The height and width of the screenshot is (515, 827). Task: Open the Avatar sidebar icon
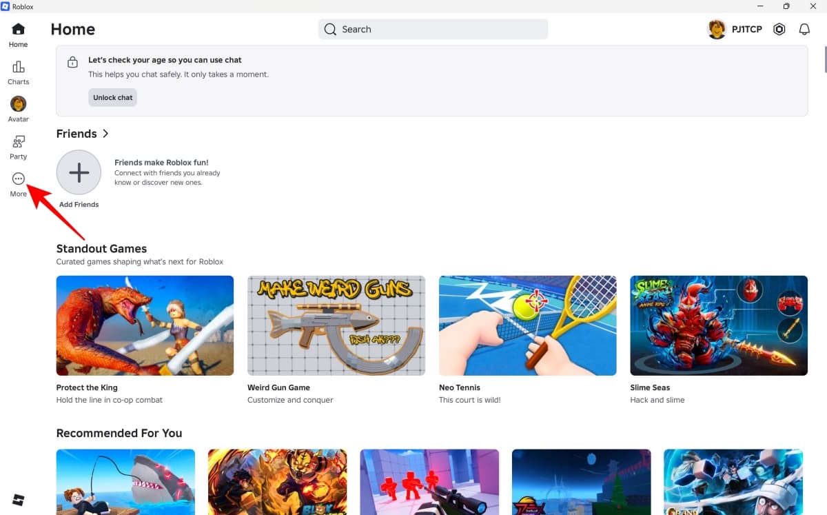(x=19, y=104)
